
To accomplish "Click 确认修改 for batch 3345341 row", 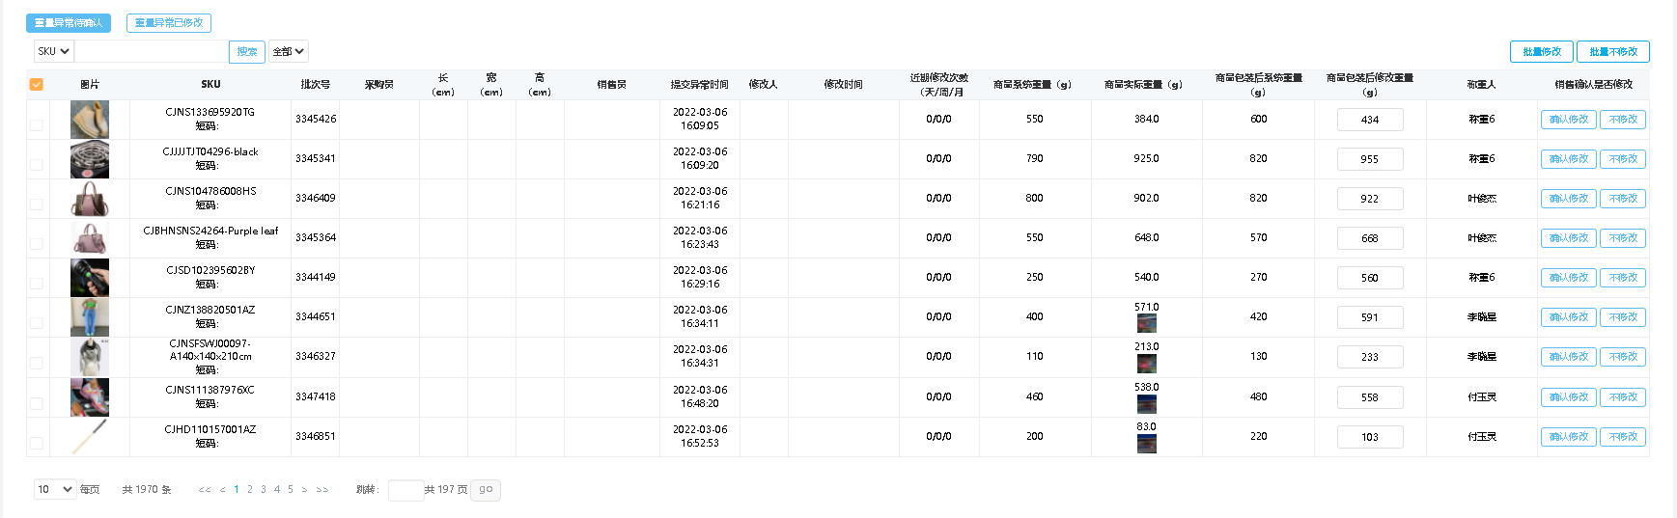I will click(x=1568, y=159).
